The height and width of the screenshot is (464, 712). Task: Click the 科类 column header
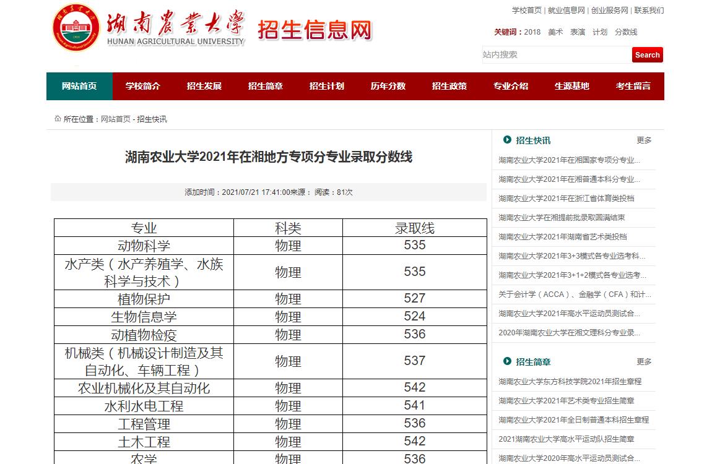click(288, 228)
